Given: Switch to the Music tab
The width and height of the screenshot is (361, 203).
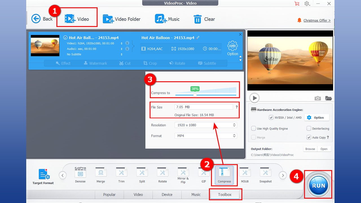Looking at the screenshot, I should pos(196,195).
